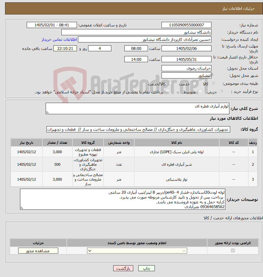Image resolution: width=263 pixels, height=277 pixels.
Task: Click item نوار پلاستیکی
Action: click(x=176, y=180)
